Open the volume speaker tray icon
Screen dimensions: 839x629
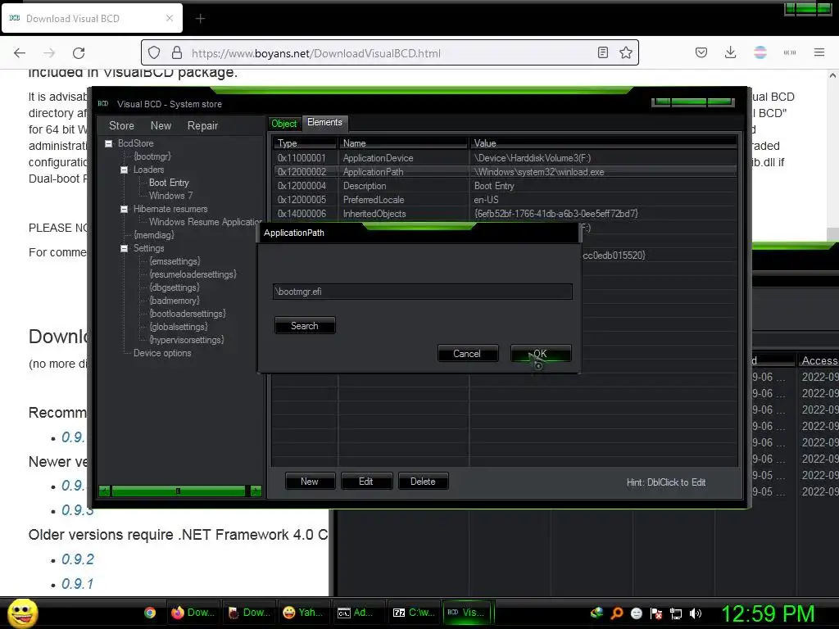click(x=696, y=613)
